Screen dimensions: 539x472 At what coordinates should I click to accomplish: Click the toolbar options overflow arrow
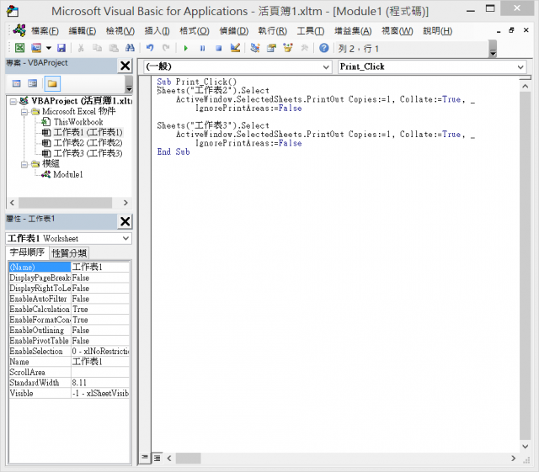[493, 49]
